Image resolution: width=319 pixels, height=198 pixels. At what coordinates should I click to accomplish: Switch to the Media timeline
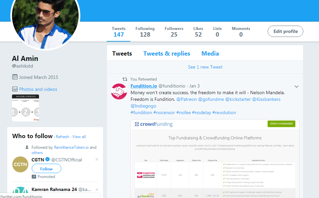click(210, 53)
